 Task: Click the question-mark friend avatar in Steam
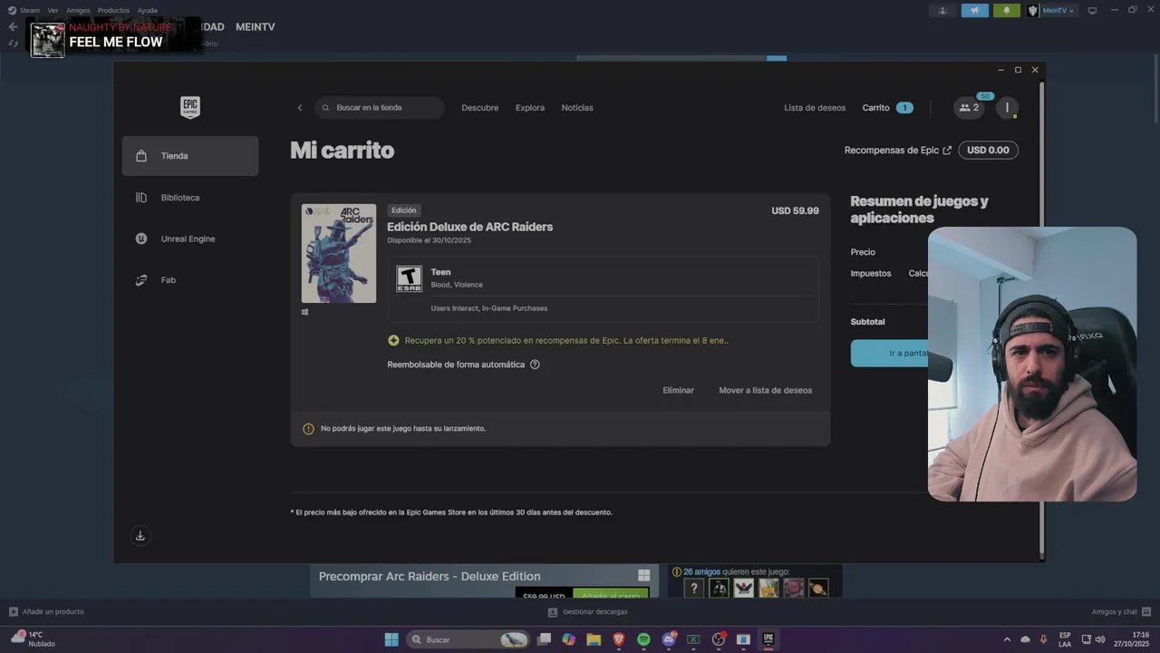[694, 589]
